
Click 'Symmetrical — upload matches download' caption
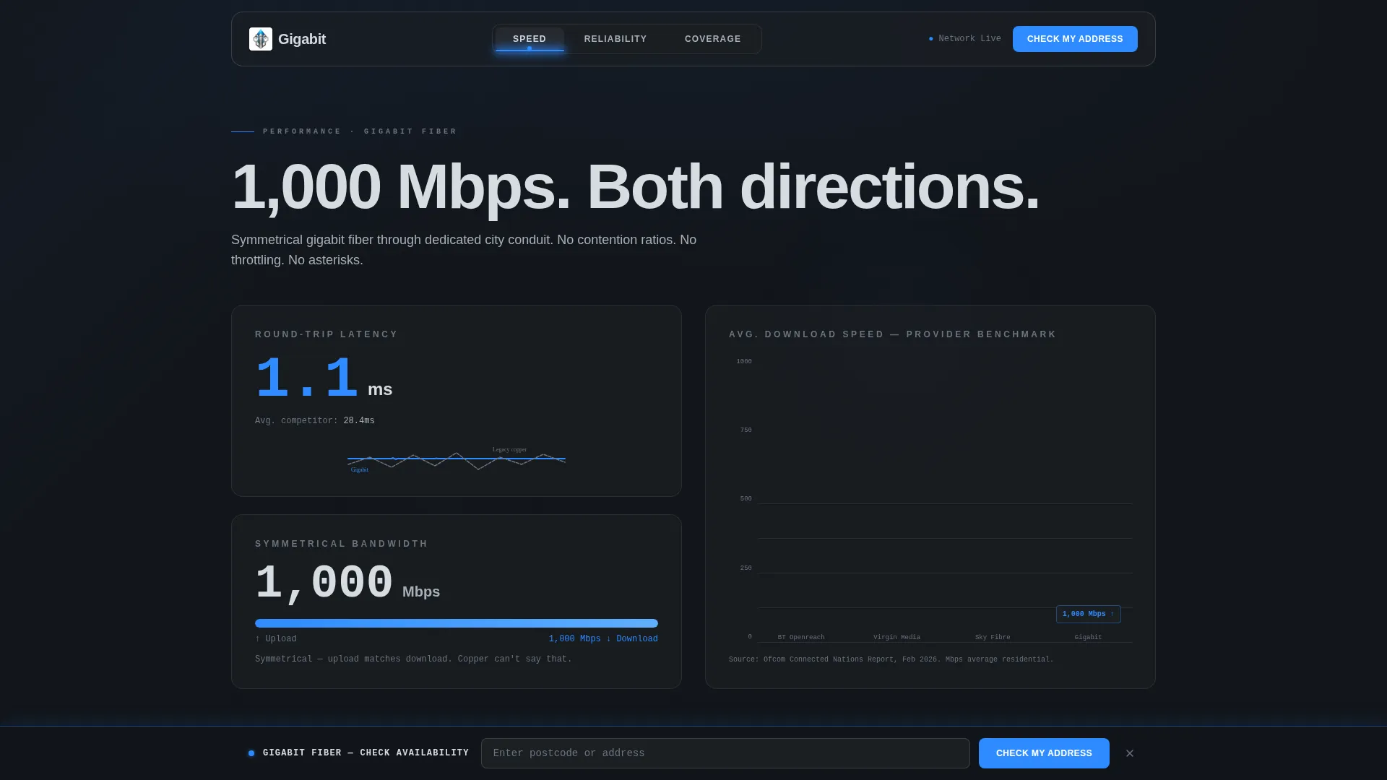pos(413,659)
